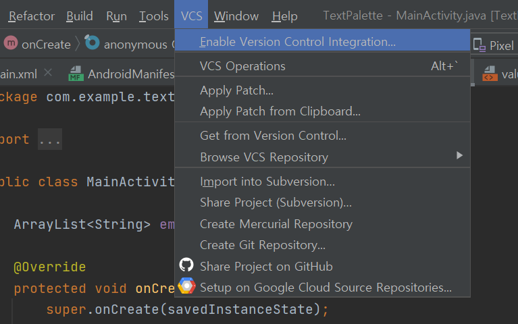Image resolution: width=518 pixels, height=324 pixels.
Task: Switch to the AndroidManifest tab
Action: click(131, 74)
